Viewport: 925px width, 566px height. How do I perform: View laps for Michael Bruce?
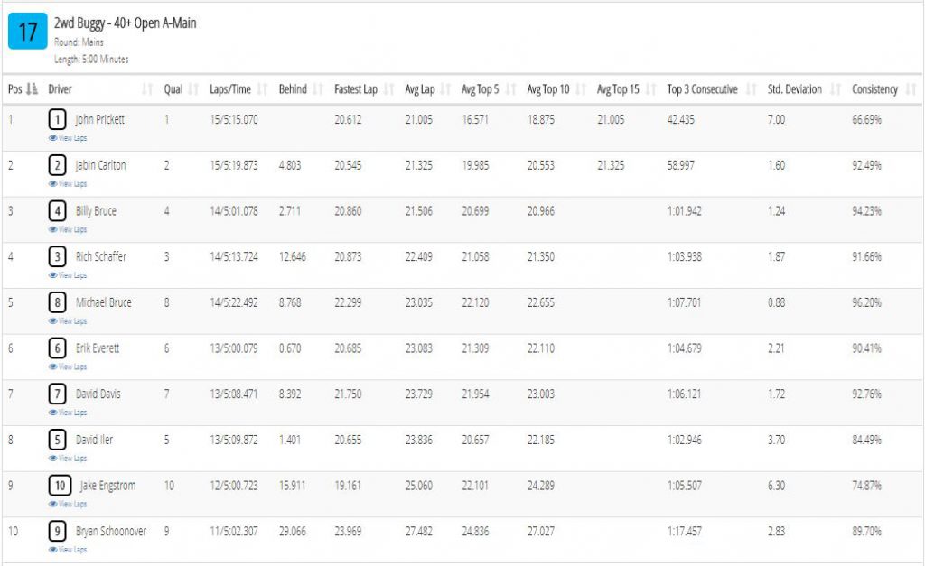coord(68,321)
